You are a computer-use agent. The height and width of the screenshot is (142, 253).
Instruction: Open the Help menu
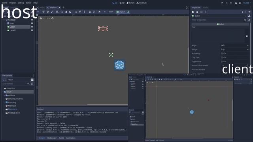(x=36, y=3)
